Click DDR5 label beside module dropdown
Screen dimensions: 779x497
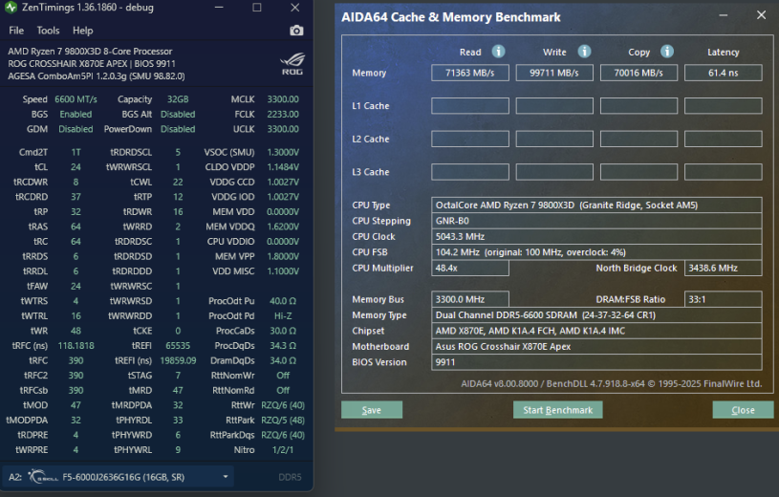coord(290,477)
